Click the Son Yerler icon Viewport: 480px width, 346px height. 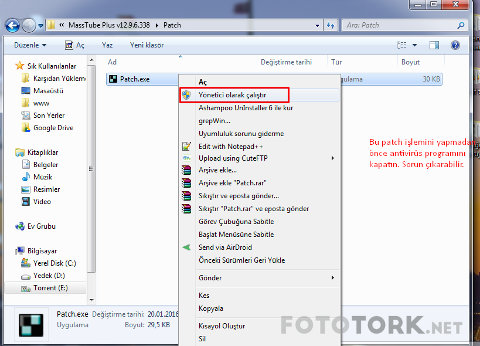26,116
